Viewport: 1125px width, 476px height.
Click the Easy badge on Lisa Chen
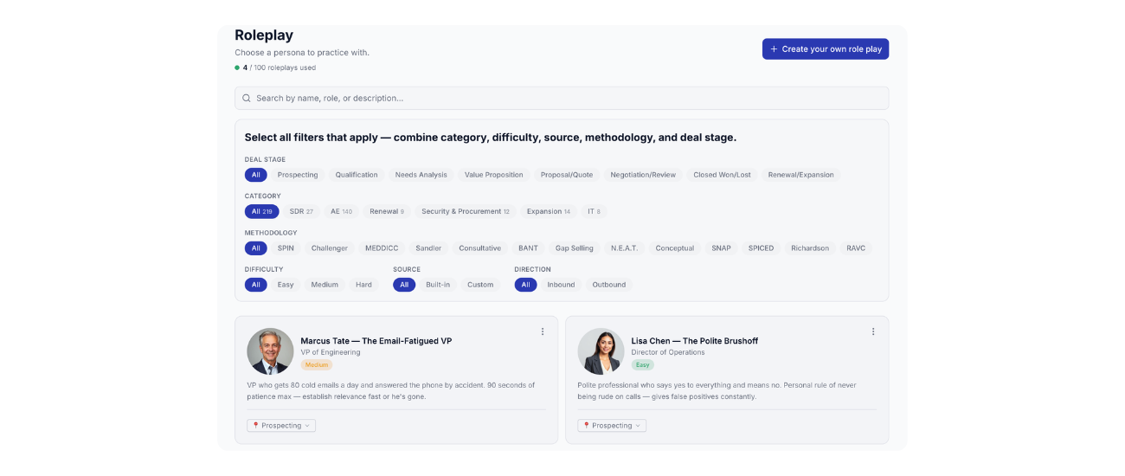(x=643, y=365)
